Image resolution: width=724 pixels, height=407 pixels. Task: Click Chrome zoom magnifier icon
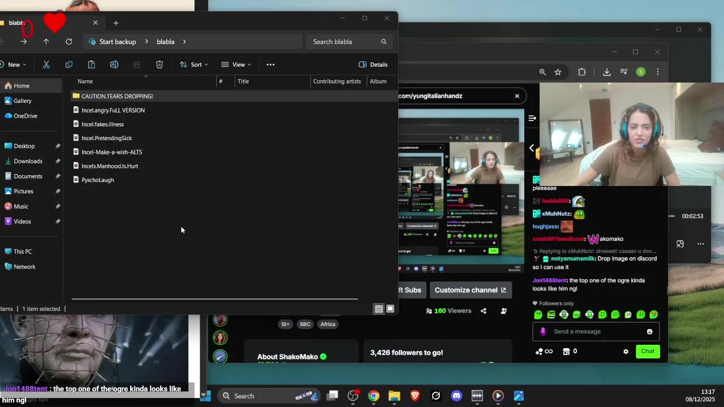(542, 72)
